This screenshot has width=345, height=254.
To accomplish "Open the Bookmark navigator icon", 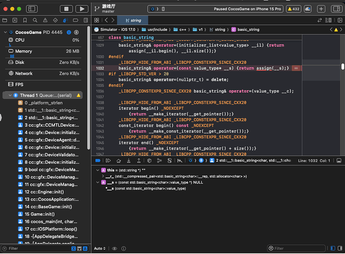I will [25, 20].
